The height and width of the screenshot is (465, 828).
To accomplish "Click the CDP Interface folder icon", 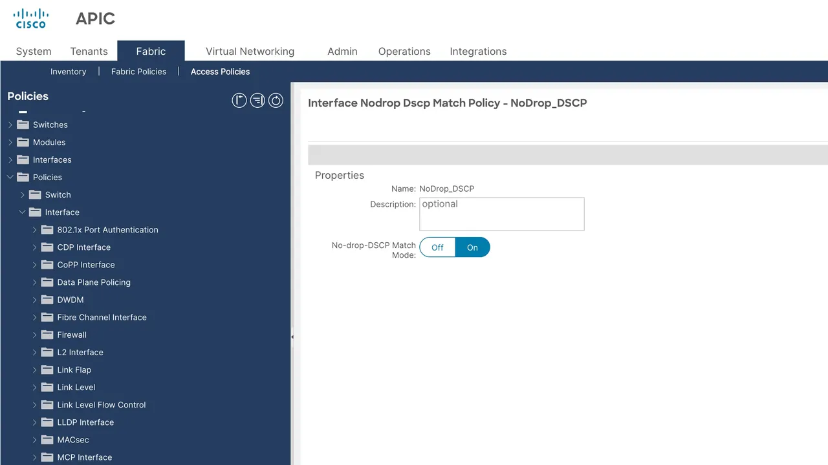I will [47, 247].
